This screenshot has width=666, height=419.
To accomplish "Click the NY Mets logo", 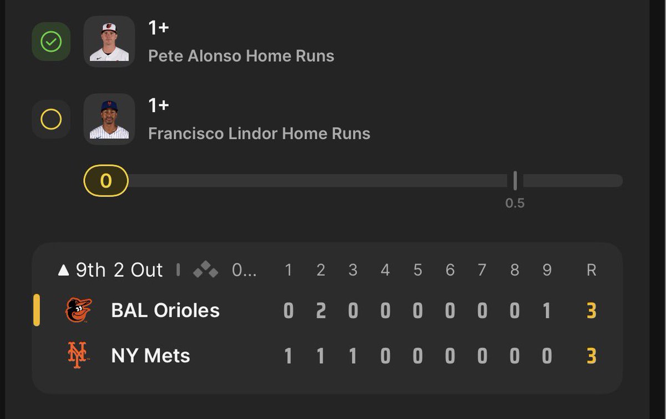I will [78, 356].
